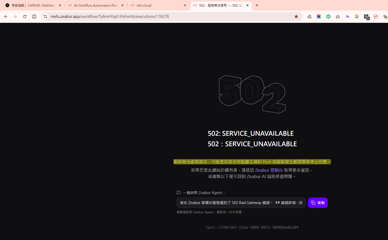Open the tags extension icon at far right
Viewport: 388px width, 240px height.
(385, 17)
